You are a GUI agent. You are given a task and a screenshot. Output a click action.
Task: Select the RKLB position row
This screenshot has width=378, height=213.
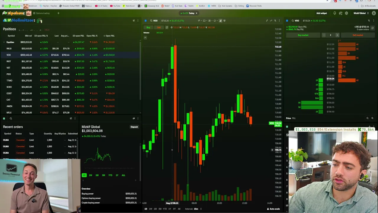70,49
